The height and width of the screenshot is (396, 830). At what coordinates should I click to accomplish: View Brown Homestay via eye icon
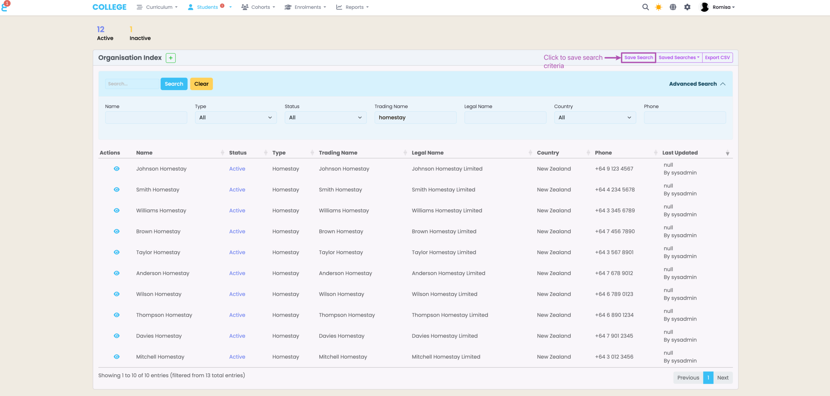tap(117, 232)
